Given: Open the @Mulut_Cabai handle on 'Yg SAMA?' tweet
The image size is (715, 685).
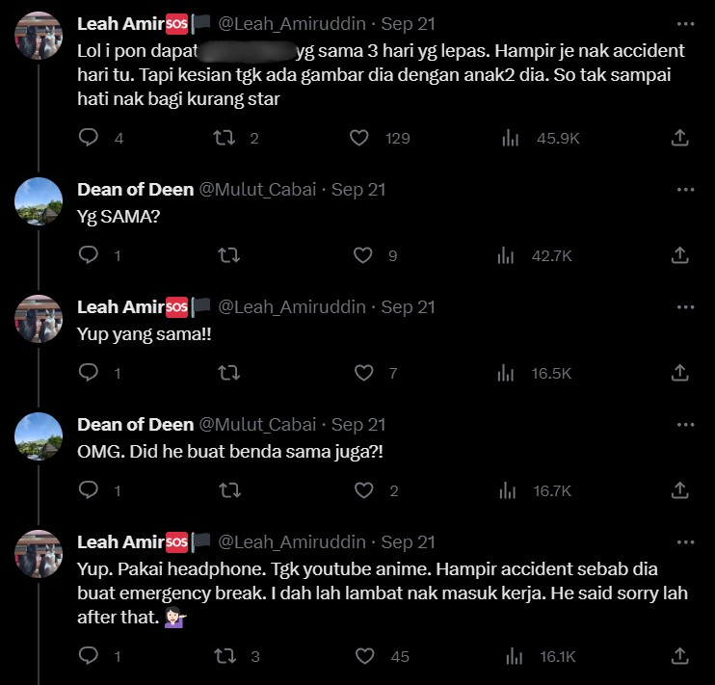Looking at the screenshot, I should pyautogui.click(x=258, y=190).
